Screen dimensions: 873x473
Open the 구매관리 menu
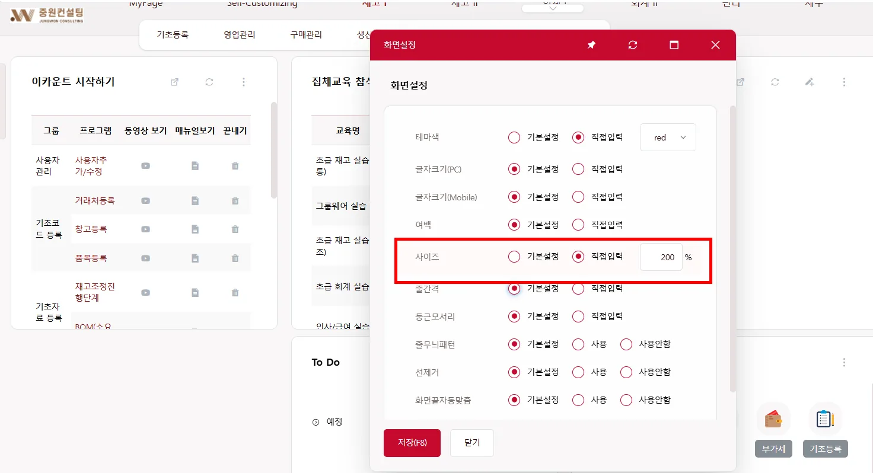point(306,35)
